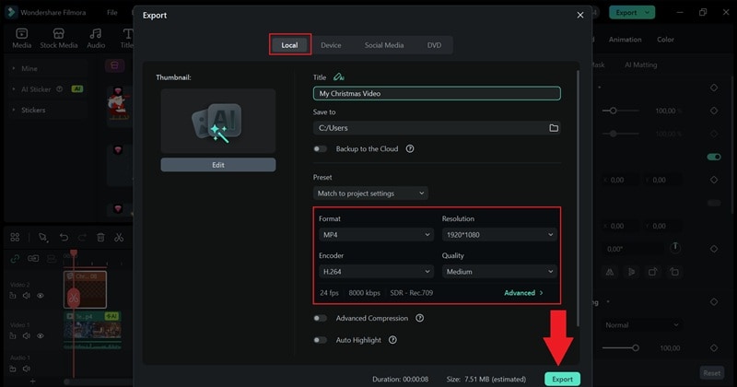737x387 pixels.
Task: Click the AI thumbnail preview image
Action: tap(218, 121)
